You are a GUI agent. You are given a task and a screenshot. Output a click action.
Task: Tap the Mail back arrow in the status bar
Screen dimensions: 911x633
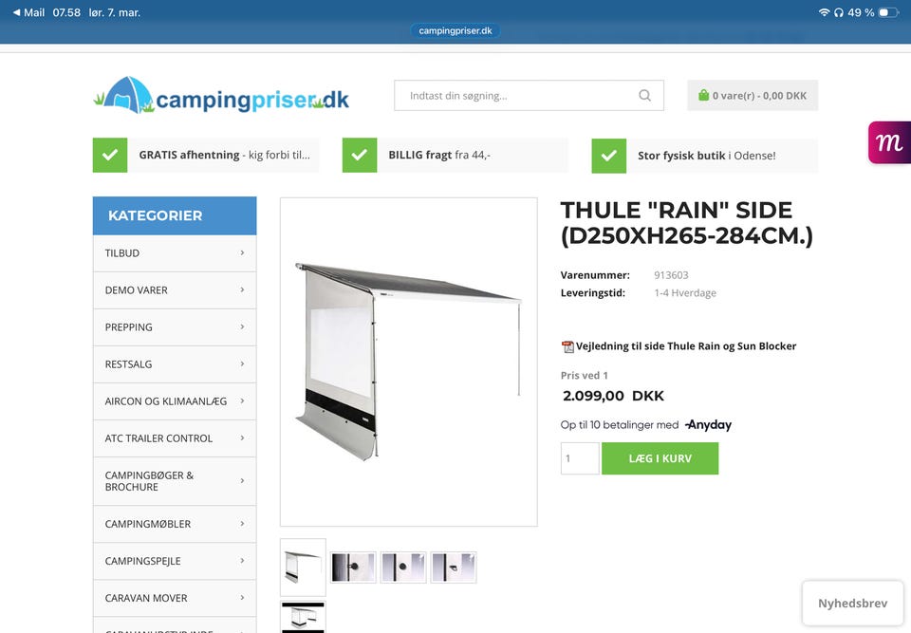tap(16, 12)
